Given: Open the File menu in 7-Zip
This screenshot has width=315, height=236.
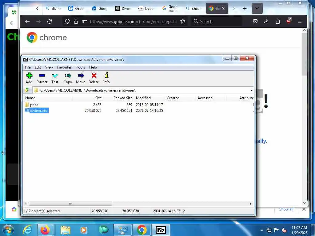Looking at the screenshot, I should click(28, 67).
